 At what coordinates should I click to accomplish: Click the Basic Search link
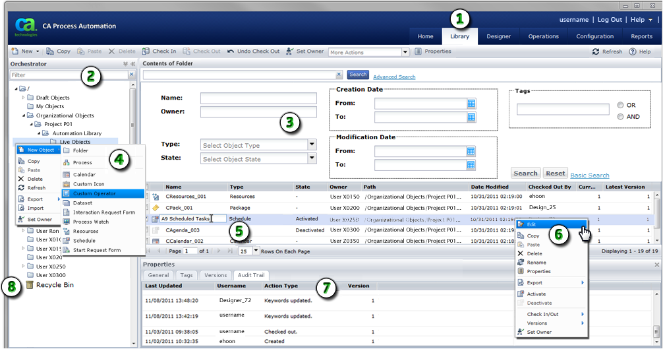pos(589,175)
